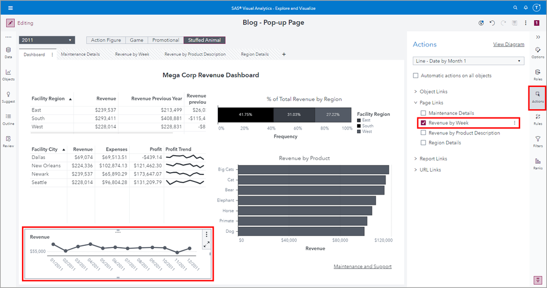Add a new page with plus
The height and width of the screenshot is (288, 547).
click(284, 54)
